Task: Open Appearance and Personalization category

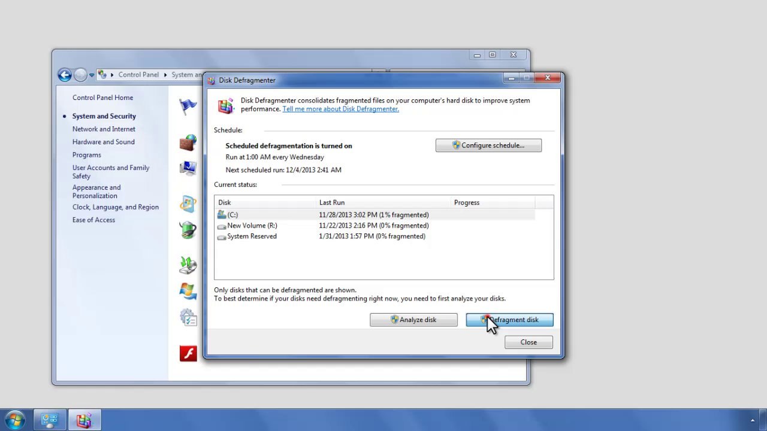Action: 96,192
